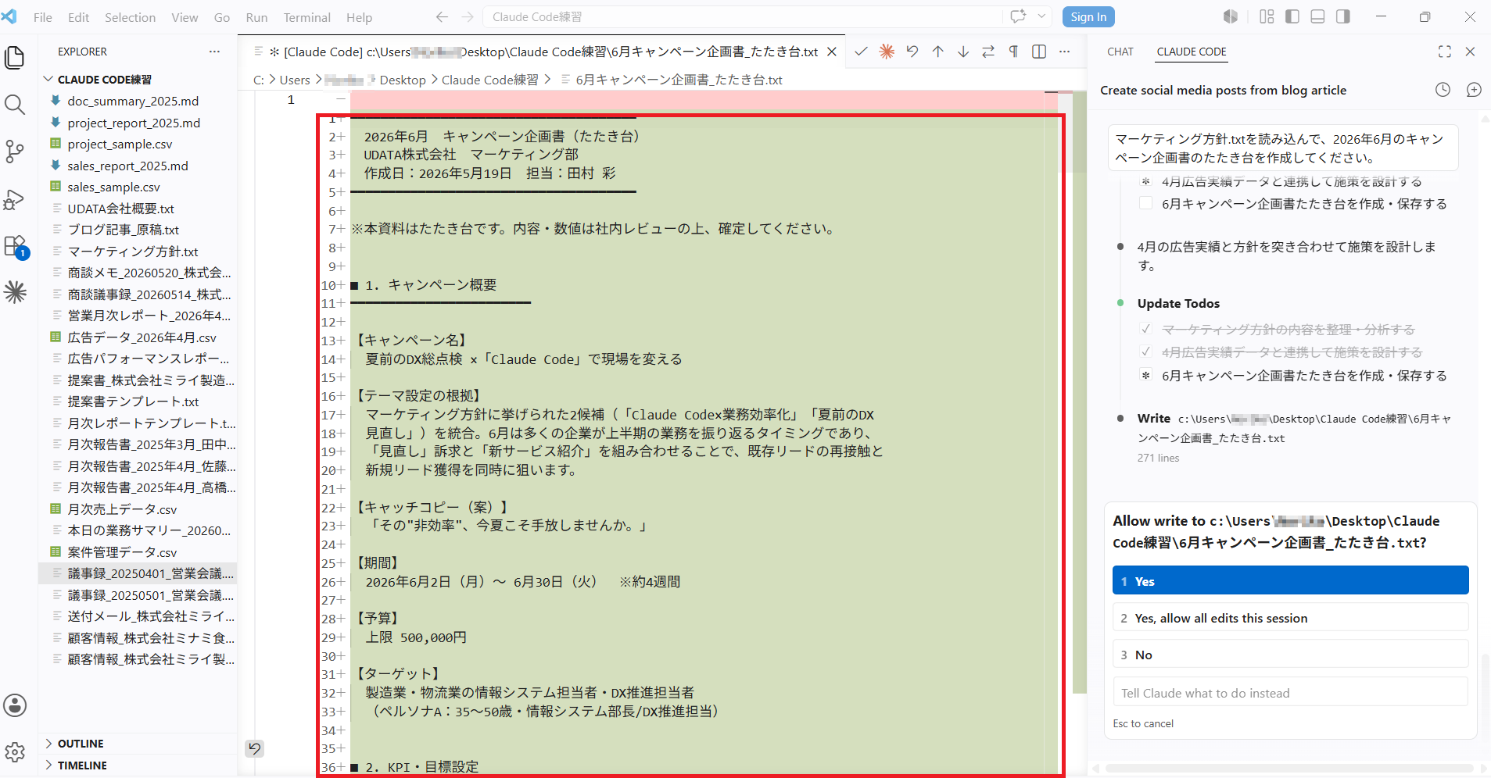Image resolution: width=1491 pixels, height=778 pixels.
Task: Toggle Primary Side Bar visibility
Action: [x=1292, y=16]
